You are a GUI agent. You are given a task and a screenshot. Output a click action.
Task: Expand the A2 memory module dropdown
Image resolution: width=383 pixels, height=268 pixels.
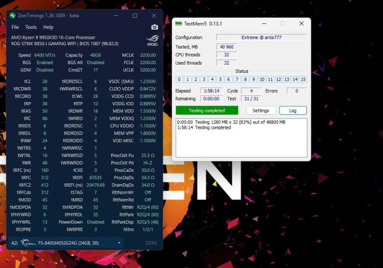tap(119, 243)
